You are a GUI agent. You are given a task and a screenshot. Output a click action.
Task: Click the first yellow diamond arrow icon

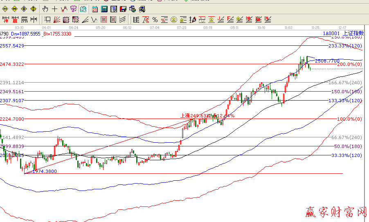[5, 9]
